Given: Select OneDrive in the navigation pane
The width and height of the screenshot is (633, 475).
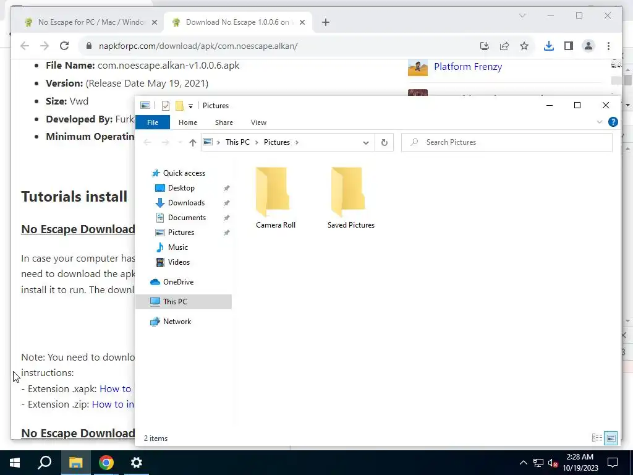Looking at the screenshot, I should pos(178,282).
